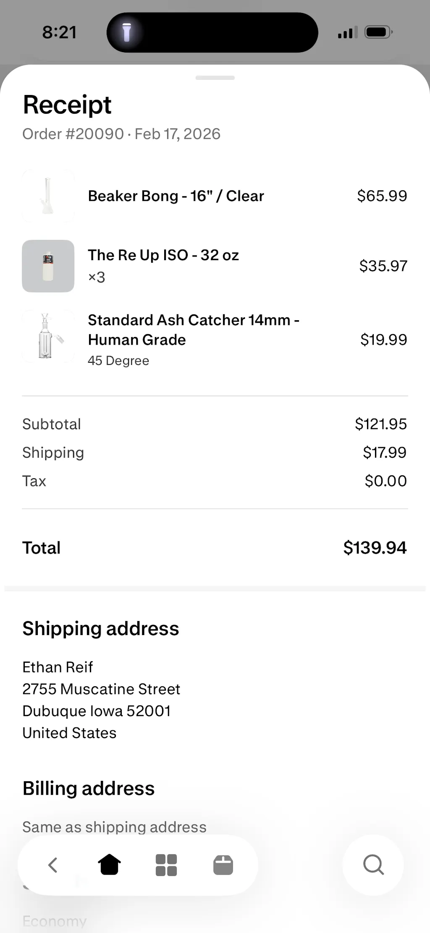Tap the search magnifying glass button
The height and width of the screenshot is (933, 430).
click(373, 865)
